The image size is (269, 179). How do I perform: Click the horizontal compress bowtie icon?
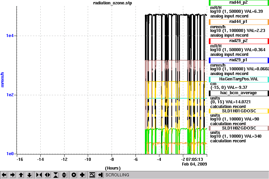click(39, 175)
